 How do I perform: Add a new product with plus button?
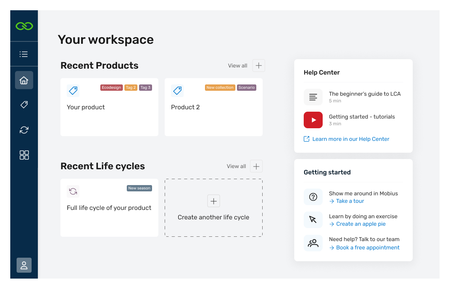point(259,66)
